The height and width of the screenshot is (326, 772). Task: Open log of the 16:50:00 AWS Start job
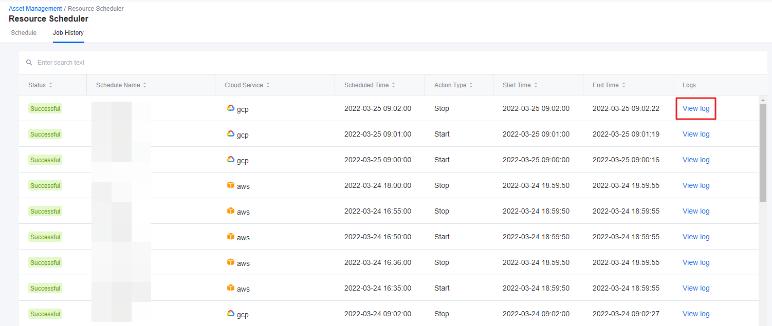click(x=696, y=237)
